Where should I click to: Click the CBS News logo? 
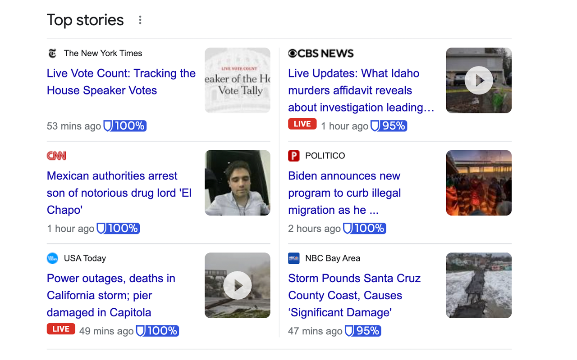tap(321, 54)
